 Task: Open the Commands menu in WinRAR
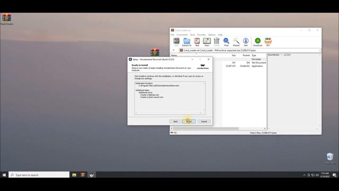pyautogui.click(x=182, y=34)
